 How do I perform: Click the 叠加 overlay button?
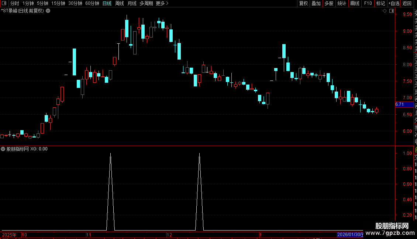pyautogui.click(x=316, y=3)
